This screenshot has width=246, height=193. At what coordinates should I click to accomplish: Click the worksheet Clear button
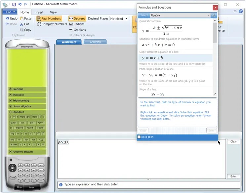(x=233, y=141)
